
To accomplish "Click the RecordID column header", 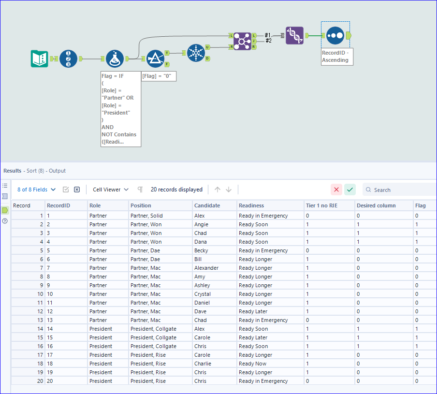I will (x=66, y=205).
